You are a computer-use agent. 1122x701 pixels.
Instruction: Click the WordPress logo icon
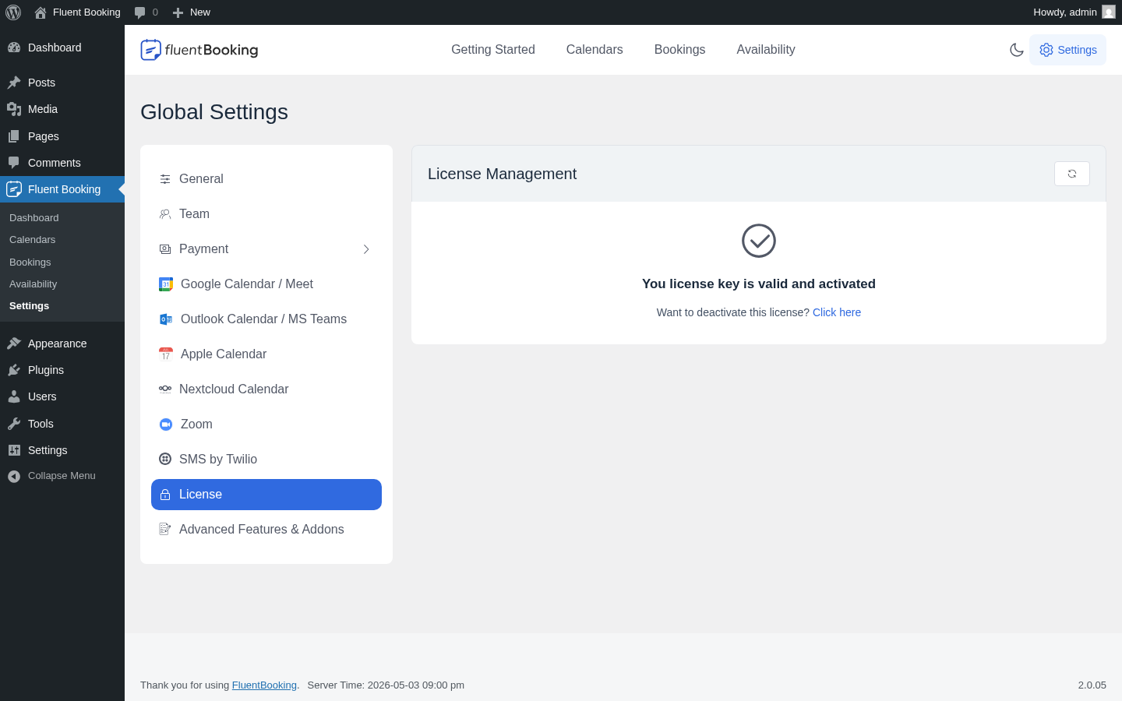pyautogui.click(x=13, y=12)
